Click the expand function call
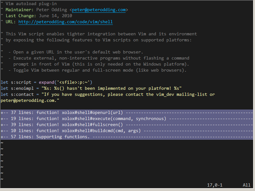This screenshot has width=255, height=191. click(46, 82)
